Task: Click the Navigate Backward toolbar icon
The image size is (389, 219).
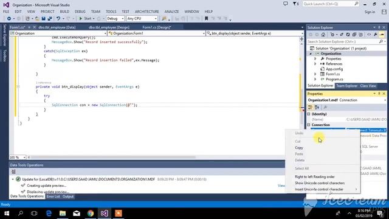Action: pos(9,19)
